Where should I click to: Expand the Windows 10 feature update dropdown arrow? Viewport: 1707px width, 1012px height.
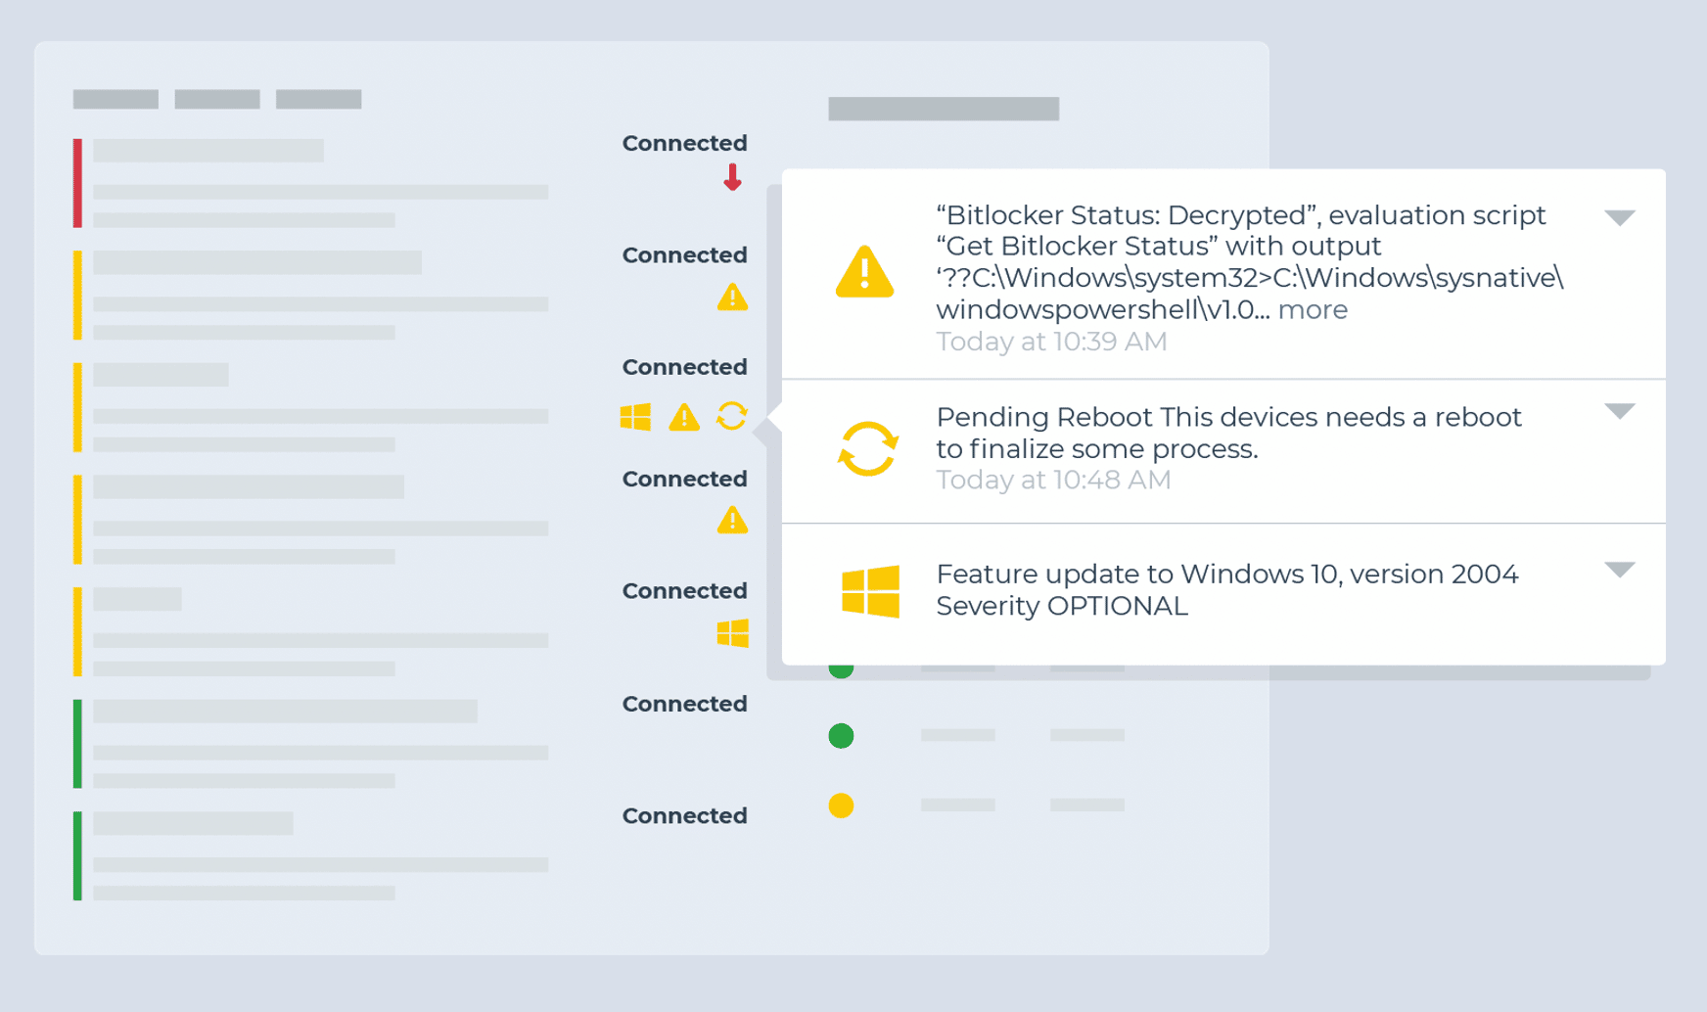[x=1620, y=570]
